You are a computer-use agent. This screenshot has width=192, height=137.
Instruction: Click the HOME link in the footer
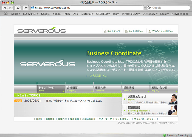39,119
